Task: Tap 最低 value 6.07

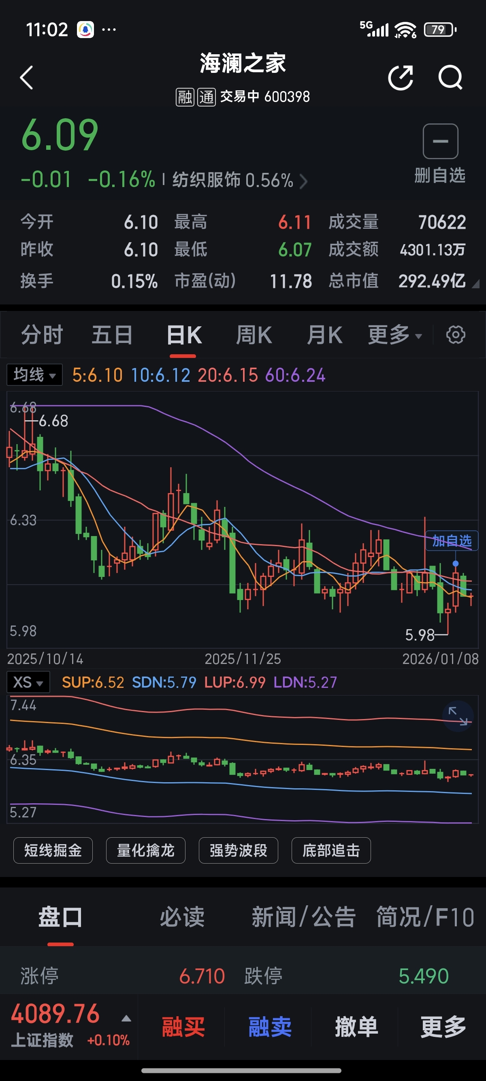Action: tap(295, 250)
